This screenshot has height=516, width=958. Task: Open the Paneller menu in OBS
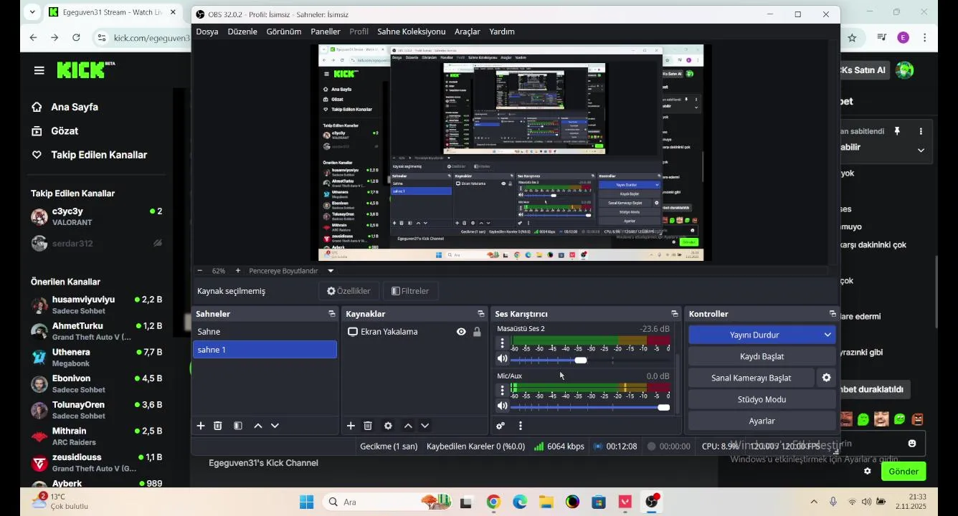click(326, 32)
